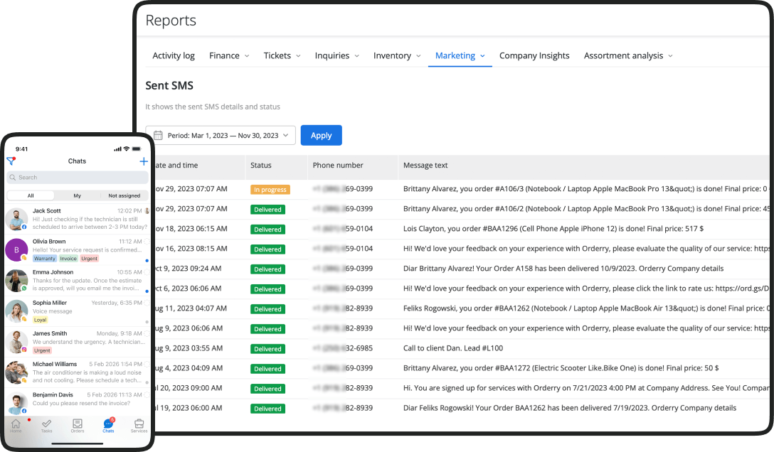The height and width of the screenshot is (452, 774).
Task: Switch to the Activity log tab
Action: (173, 55)
